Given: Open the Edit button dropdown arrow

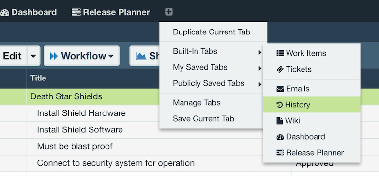Looking at the screenshot, I should (33, 56).
